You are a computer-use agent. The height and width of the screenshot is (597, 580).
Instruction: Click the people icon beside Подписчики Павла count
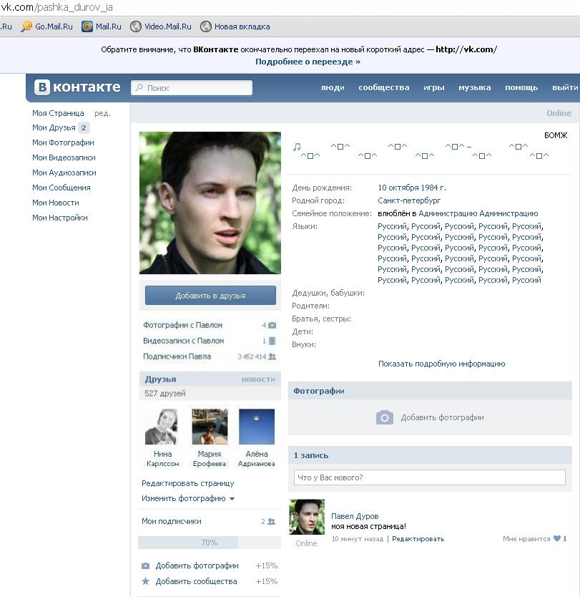(272, 356)
